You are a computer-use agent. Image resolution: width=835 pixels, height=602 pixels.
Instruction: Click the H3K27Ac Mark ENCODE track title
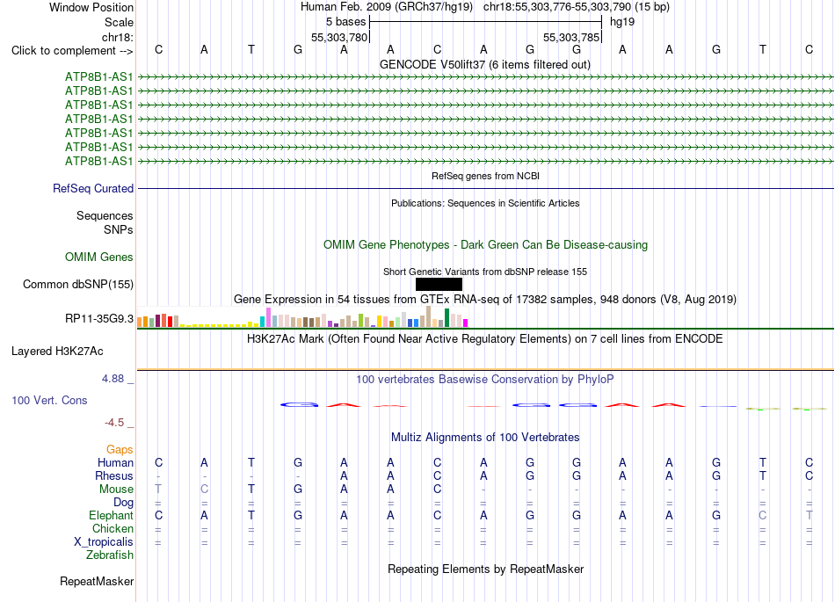point(485,338)
